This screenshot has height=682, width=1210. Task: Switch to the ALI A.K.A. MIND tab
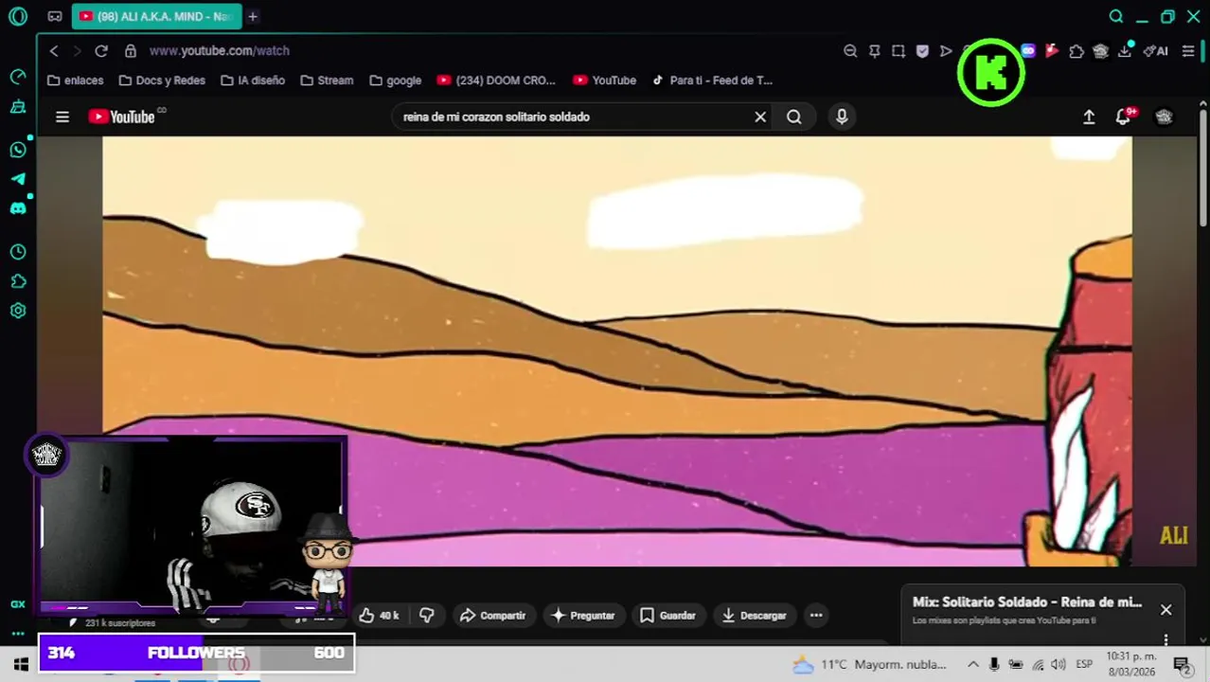157,16
